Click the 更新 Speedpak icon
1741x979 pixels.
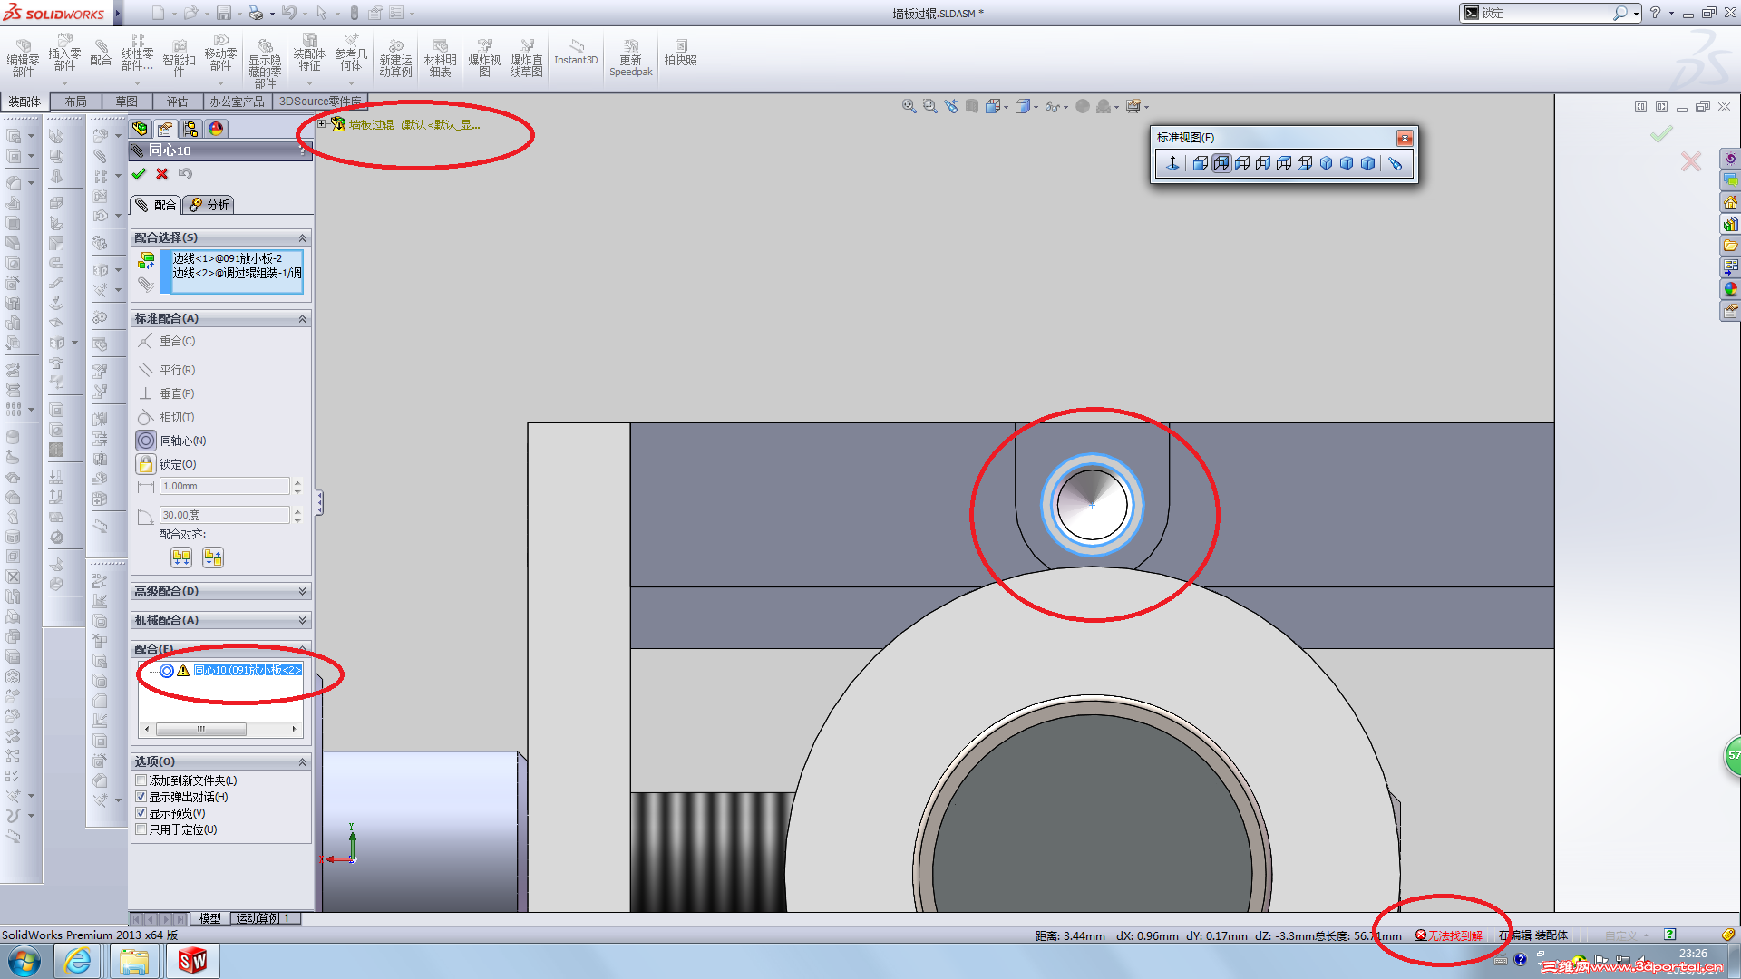[x=631, y=59]
